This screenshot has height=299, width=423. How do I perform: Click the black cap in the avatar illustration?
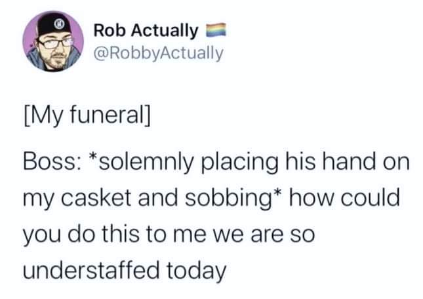pos(54,24)
